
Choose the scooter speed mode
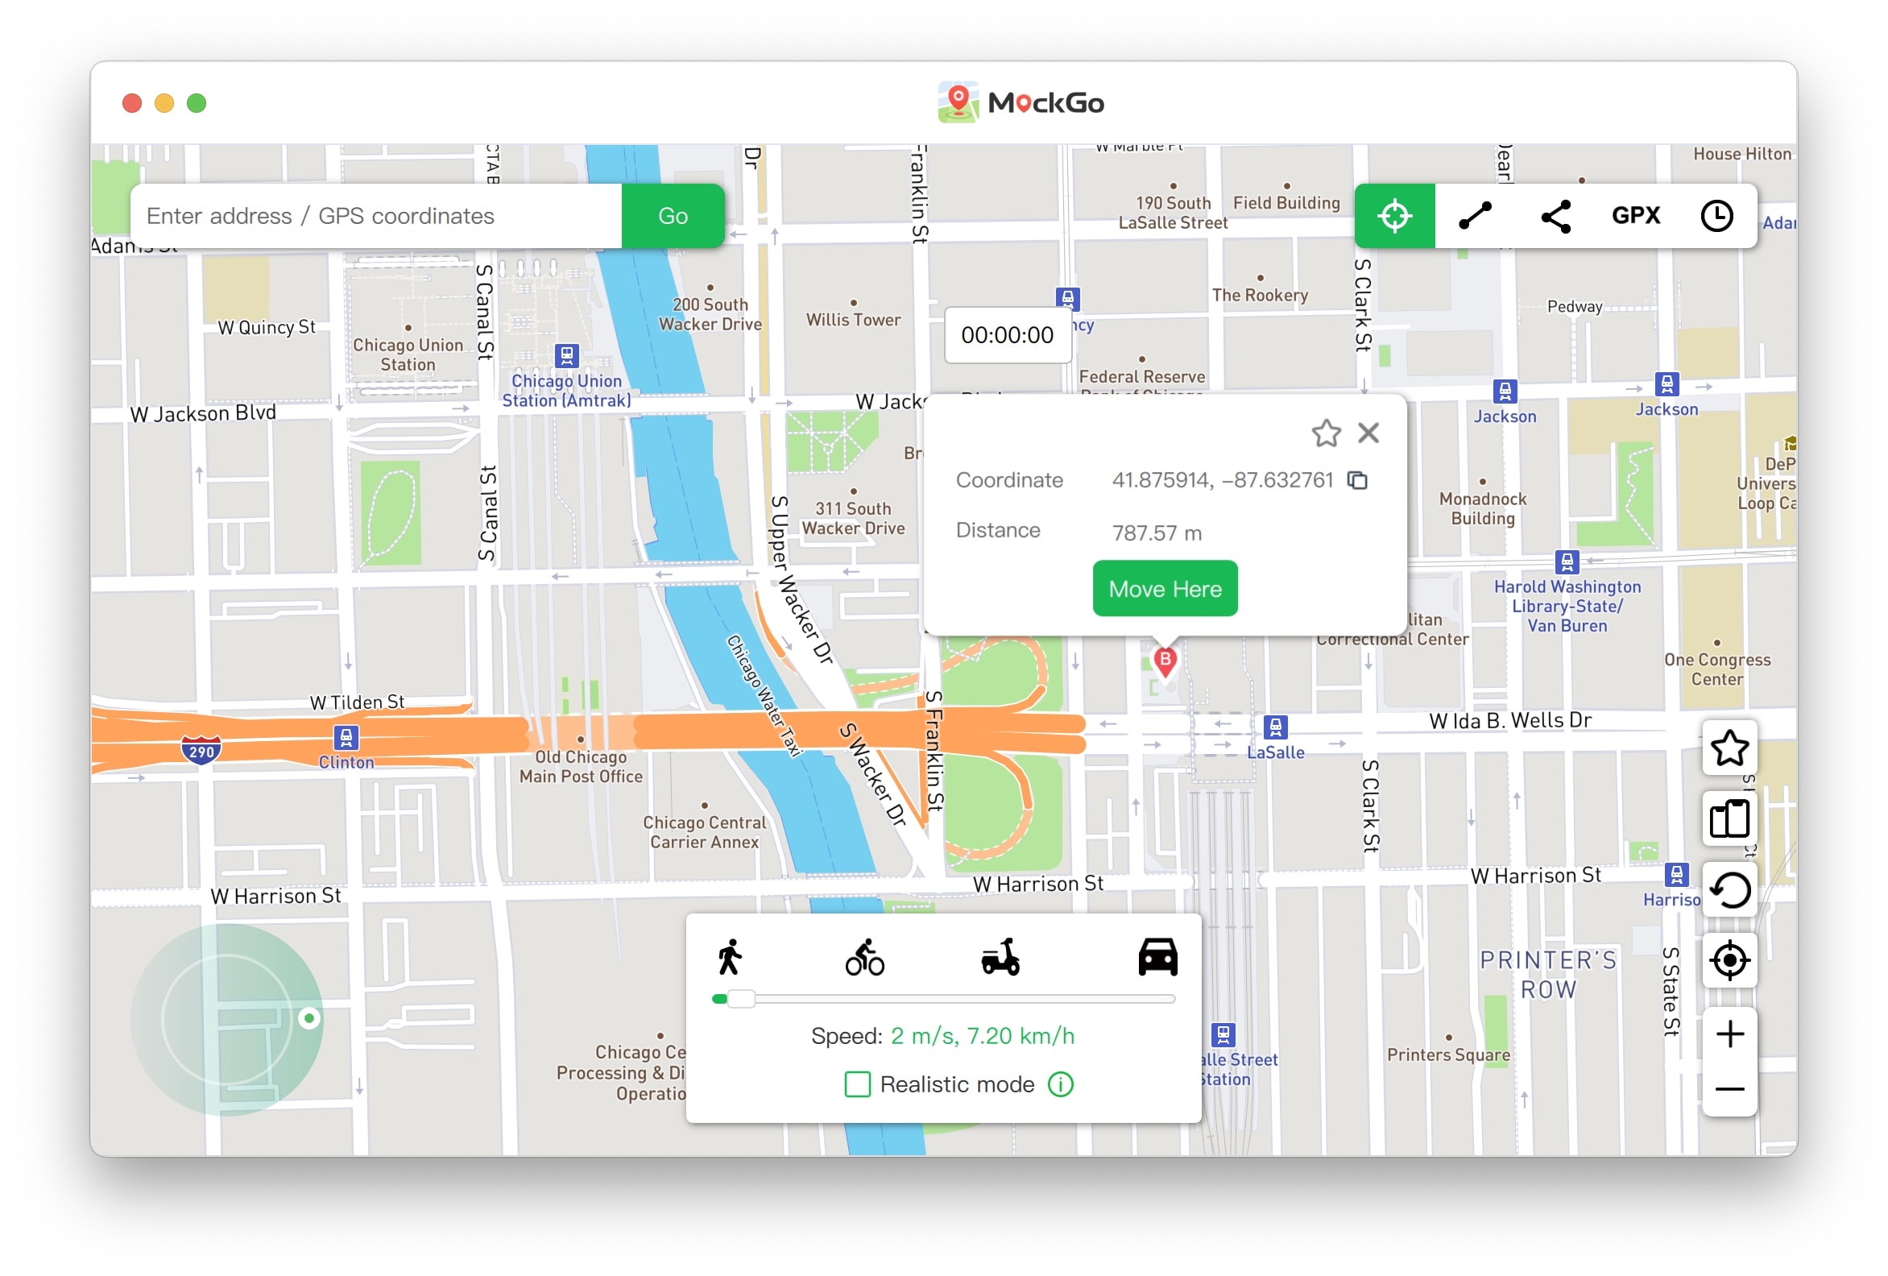[1000, 956]
